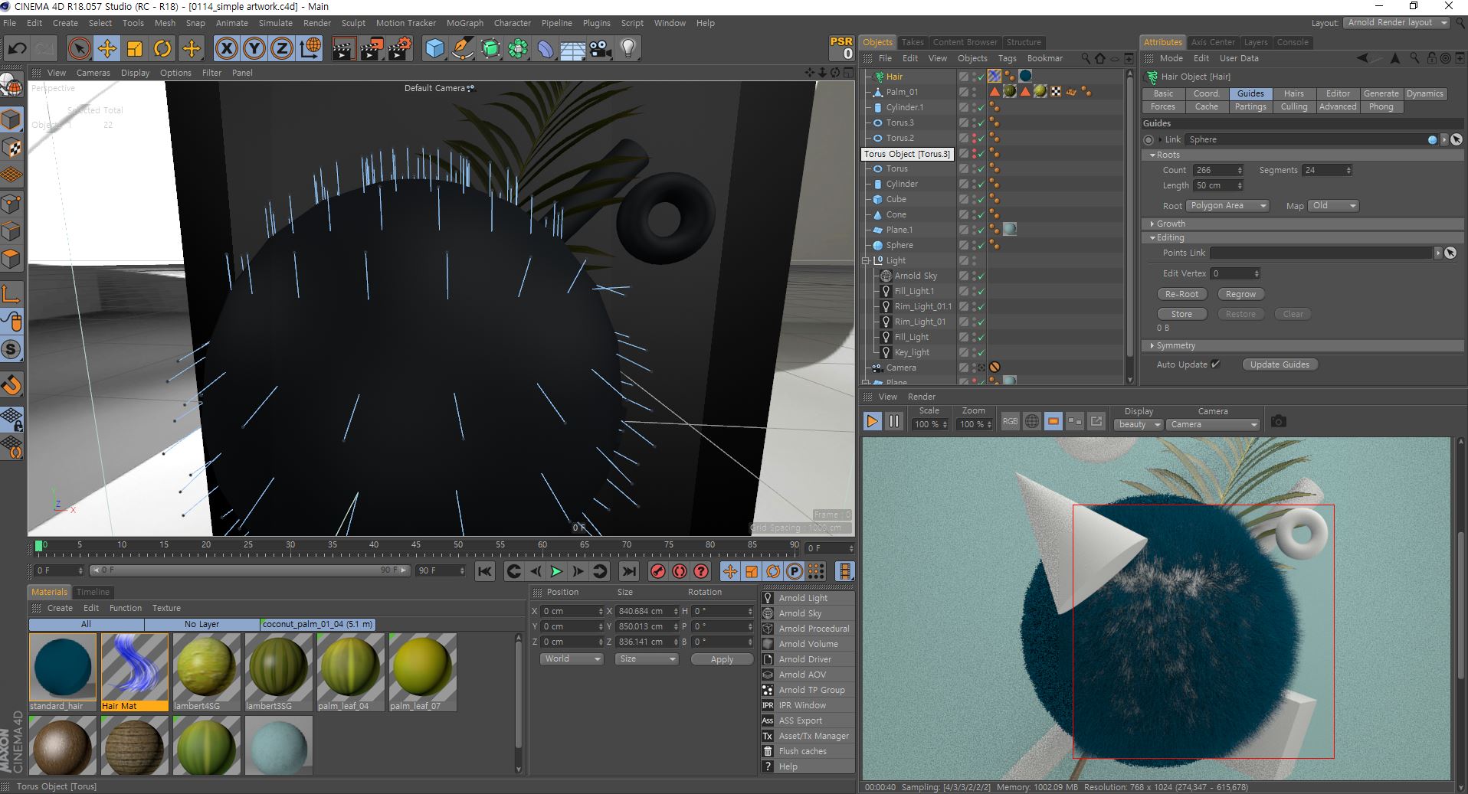Click the Re-Root button
1468x794 pixels.
click(1181, 294)
